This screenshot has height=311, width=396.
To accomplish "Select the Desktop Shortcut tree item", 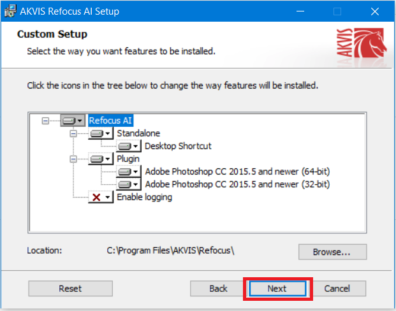I will click(x=178, y=146).
